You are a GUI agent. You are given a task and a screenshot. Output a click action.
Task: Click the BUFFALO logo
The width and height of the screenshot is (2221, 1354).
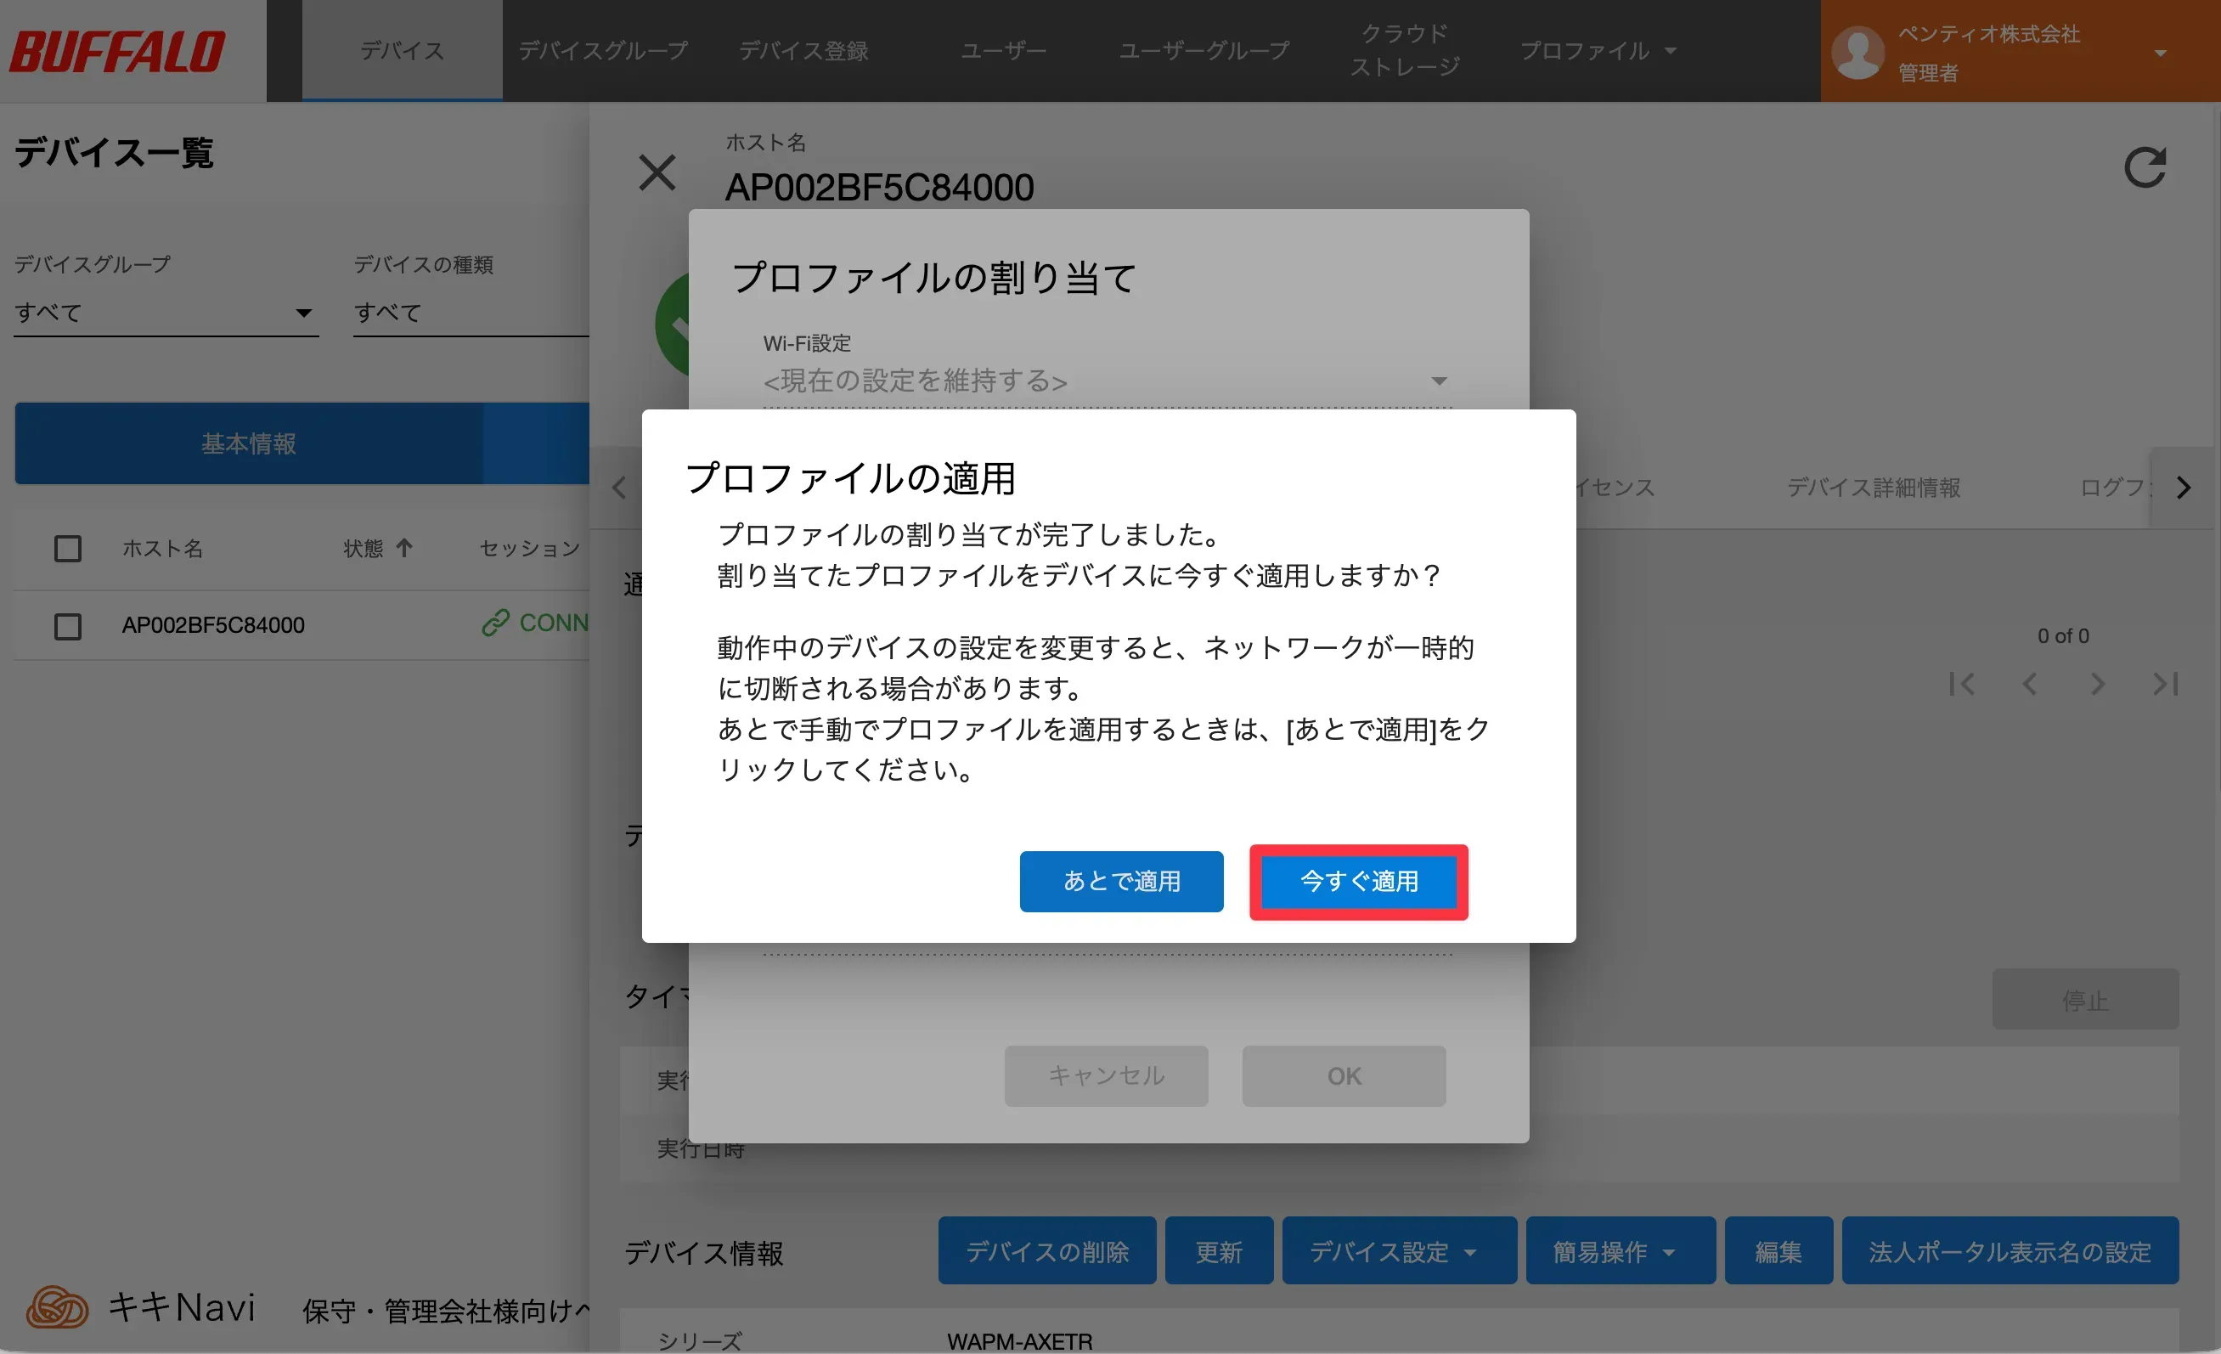point(118,51)
